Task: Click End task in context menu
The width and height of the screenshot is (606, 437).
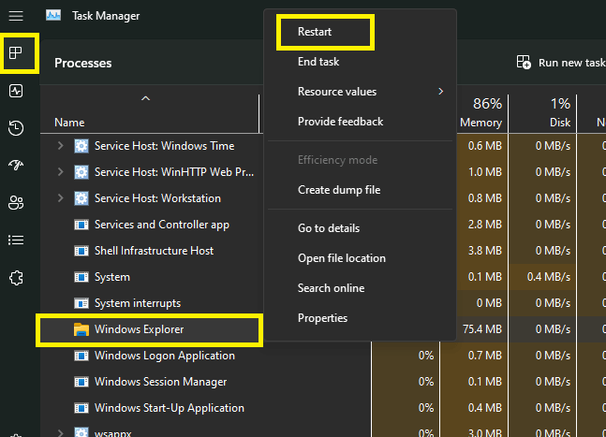Action: click(x=318, y=62)
